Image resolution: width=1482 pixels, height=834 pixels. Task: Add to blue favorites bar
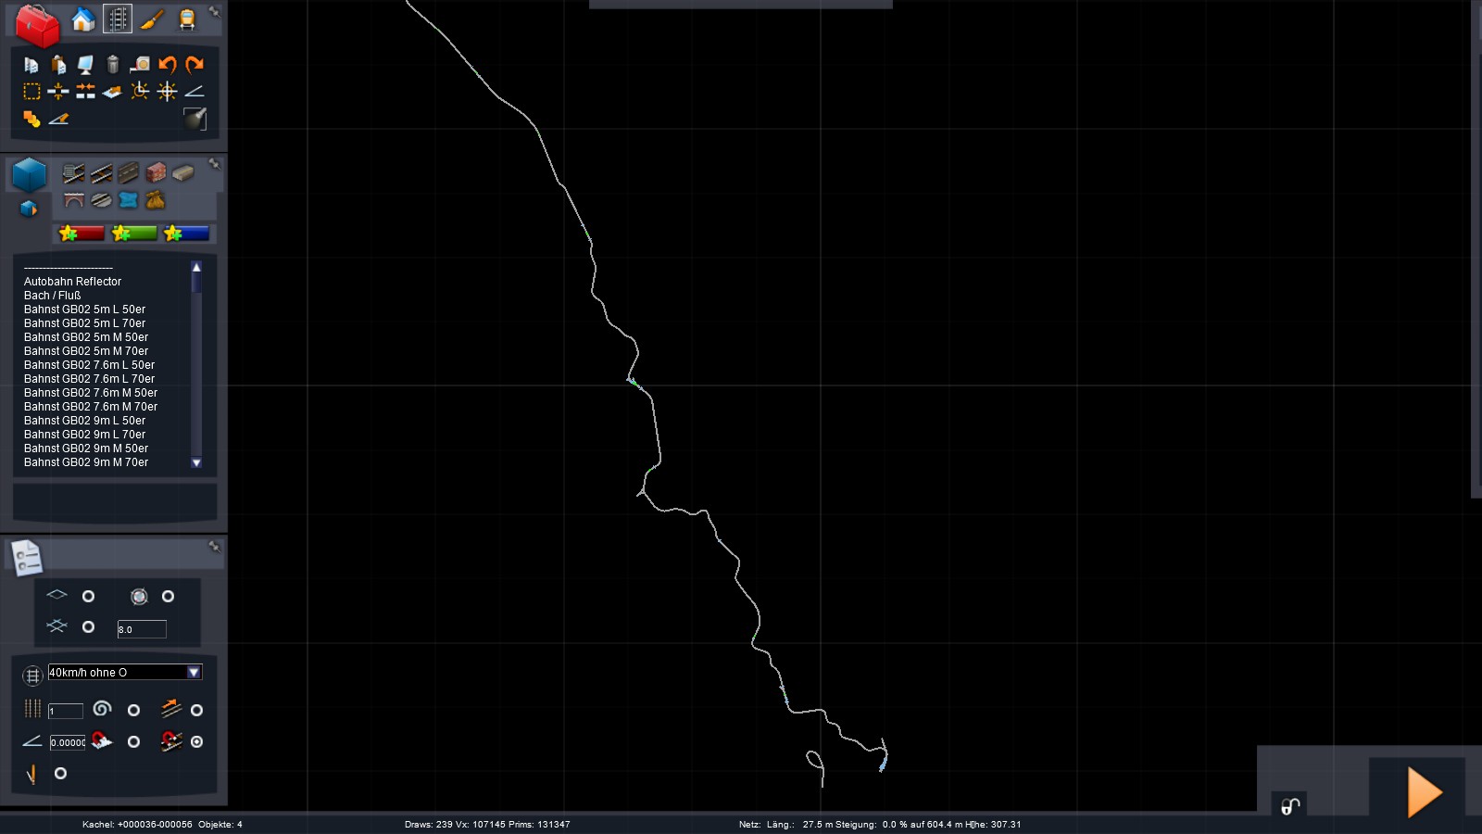[186, 234]
